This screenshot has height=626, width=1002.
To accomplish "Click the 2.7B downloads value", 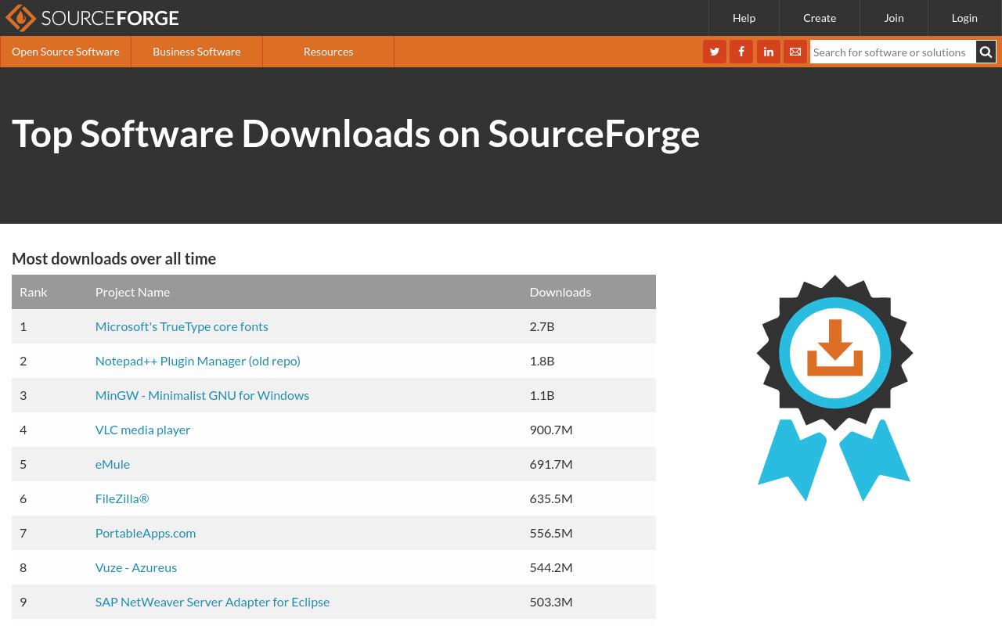I will pyautogui.click(x=542, y=326).
